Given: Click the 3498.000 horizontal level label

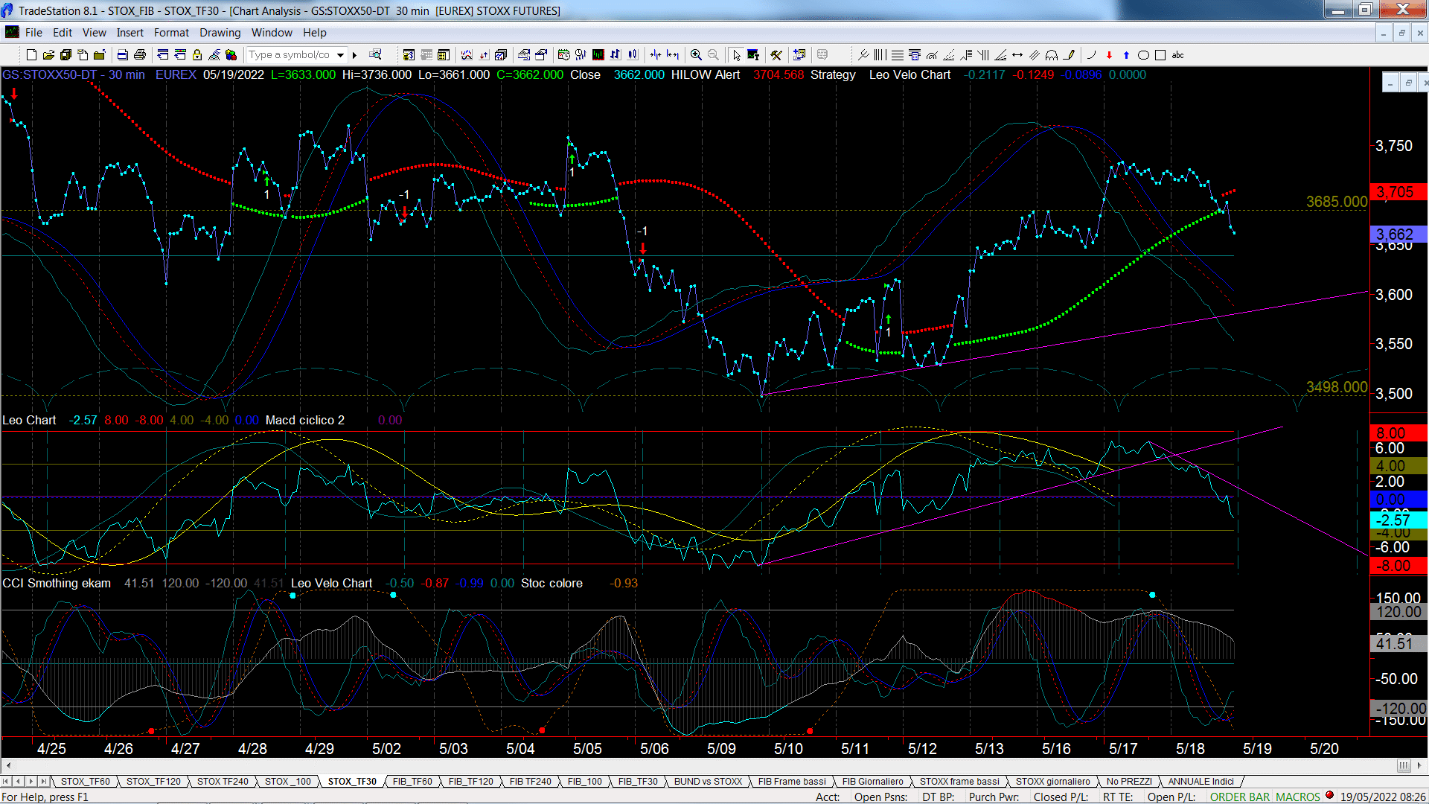Looking at the screenshot, I should tap(1337, 387).
